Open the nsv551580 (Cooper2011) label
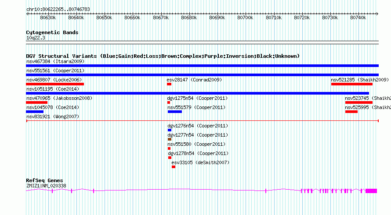391x215 pixels. (196, 144)
